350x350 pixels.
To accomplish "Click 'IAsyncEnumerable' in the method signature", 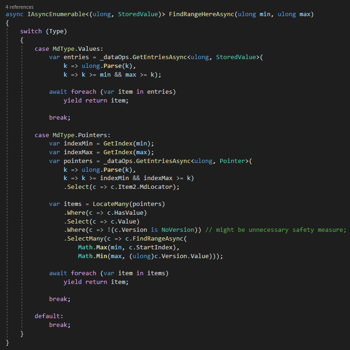I will (56, 14).
